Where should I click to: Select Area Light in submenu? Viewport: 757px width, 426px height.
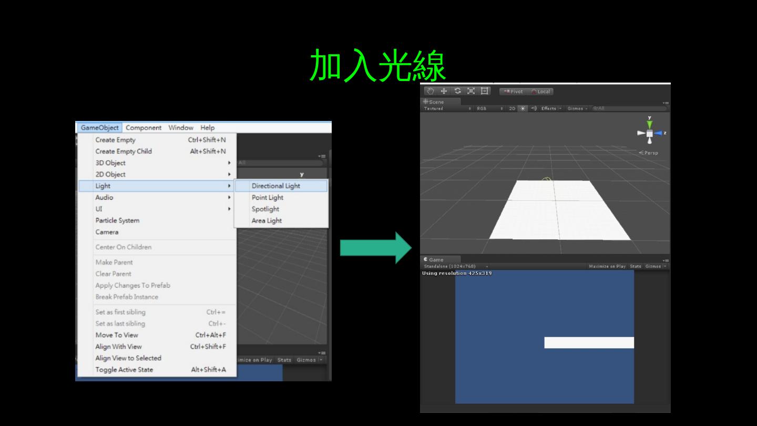[281, 221]
